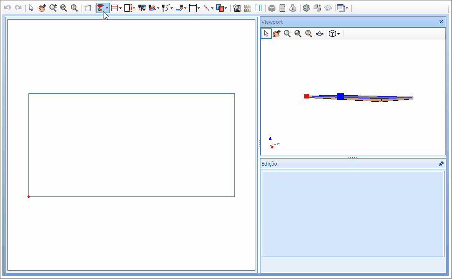The image size is (452, 279).
Task: Click the Redo icon
Action: pos(18,8)
